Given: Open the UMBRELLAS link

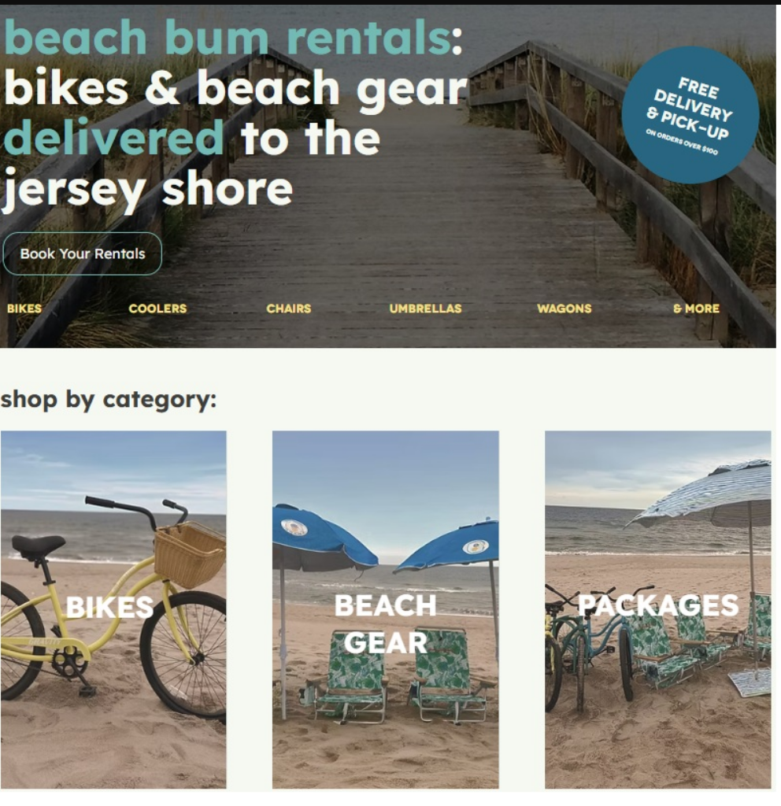Looking at the screenshot, I should pos(425,309).
